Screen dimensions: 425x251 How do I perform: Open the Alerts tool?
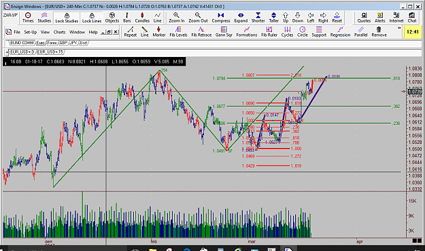pos(380,18)
